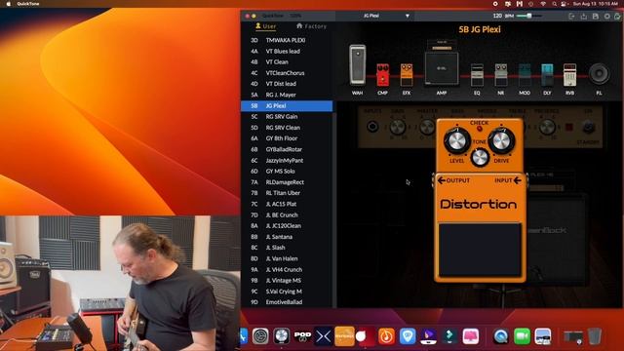Select preset 8C JL Slash
This screenshot has width=624, height=351.
coord(287,248)
